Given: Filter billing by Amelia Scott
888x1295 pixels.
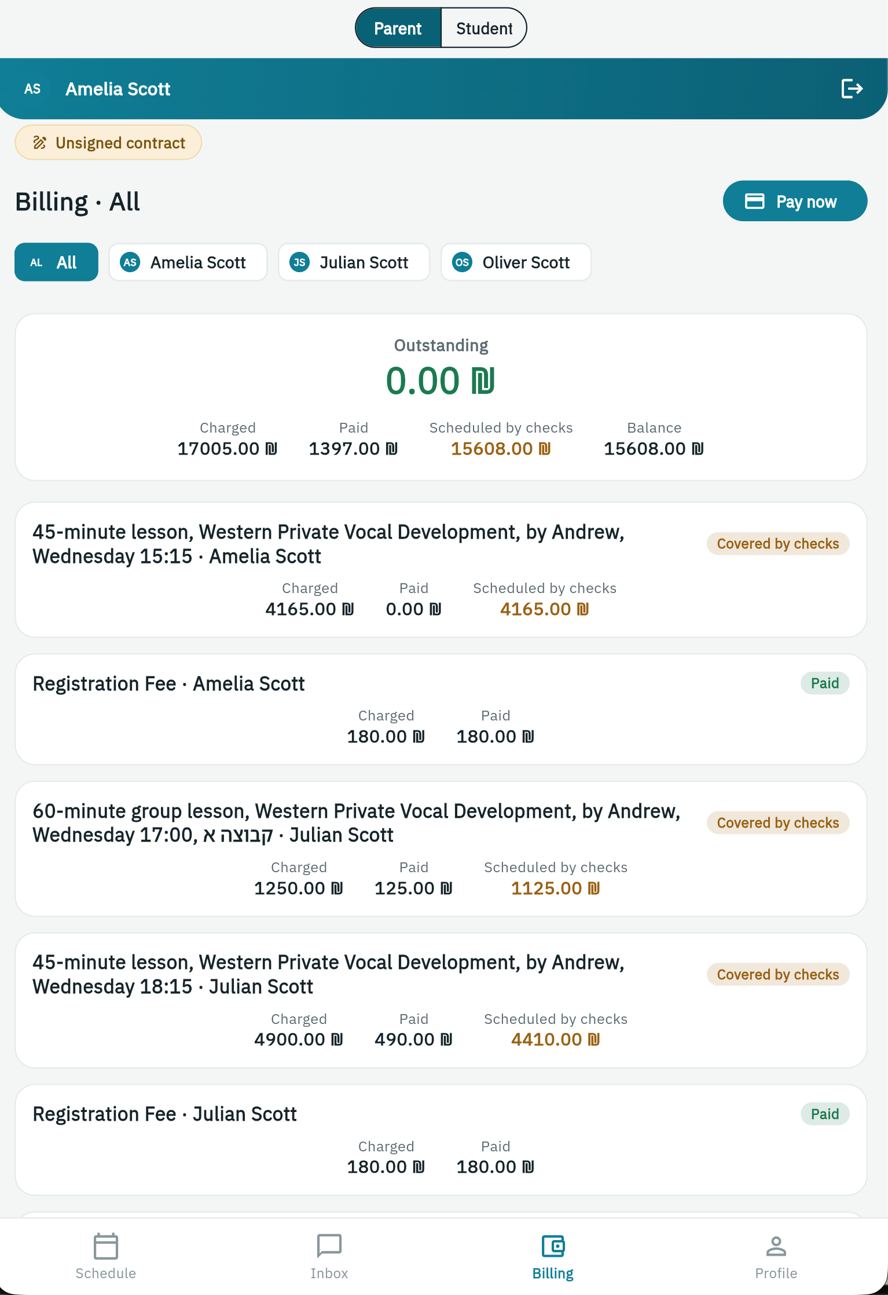Looking at the screenshot, I should [x=188, y=262].
